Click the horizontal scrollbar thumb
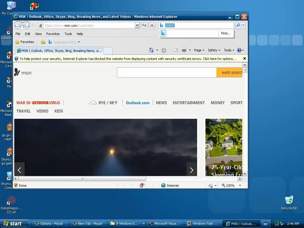 tap(83, 178)
